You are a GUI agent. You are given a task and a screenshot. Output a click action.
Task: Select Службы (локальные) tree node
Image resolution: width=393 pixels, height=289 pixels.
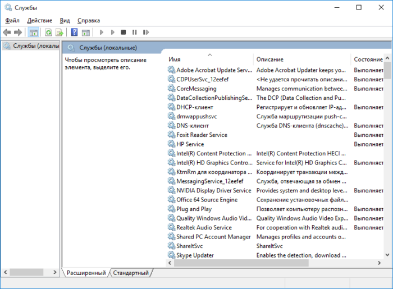tap(31, 46)
